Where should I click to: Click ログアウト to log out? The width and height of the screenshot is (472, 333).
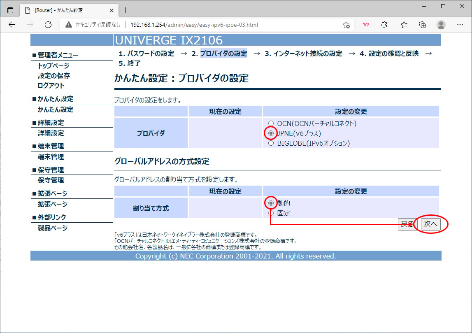(x=51, y=86)
